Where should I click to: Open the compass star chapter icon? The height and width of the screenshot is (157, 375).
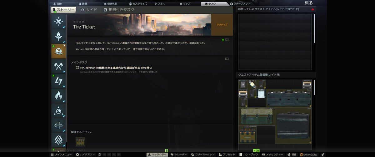point(59,22)
